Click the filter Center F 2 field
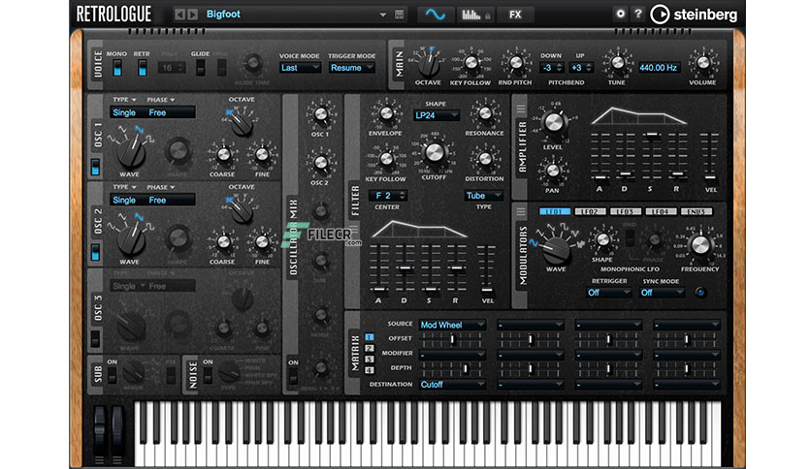This screenshot has height=469, width=811. pos(388,196)
